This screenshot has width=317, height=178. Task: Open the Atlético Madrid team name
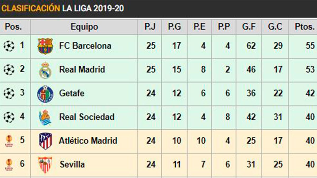click(x=88, y=141)
